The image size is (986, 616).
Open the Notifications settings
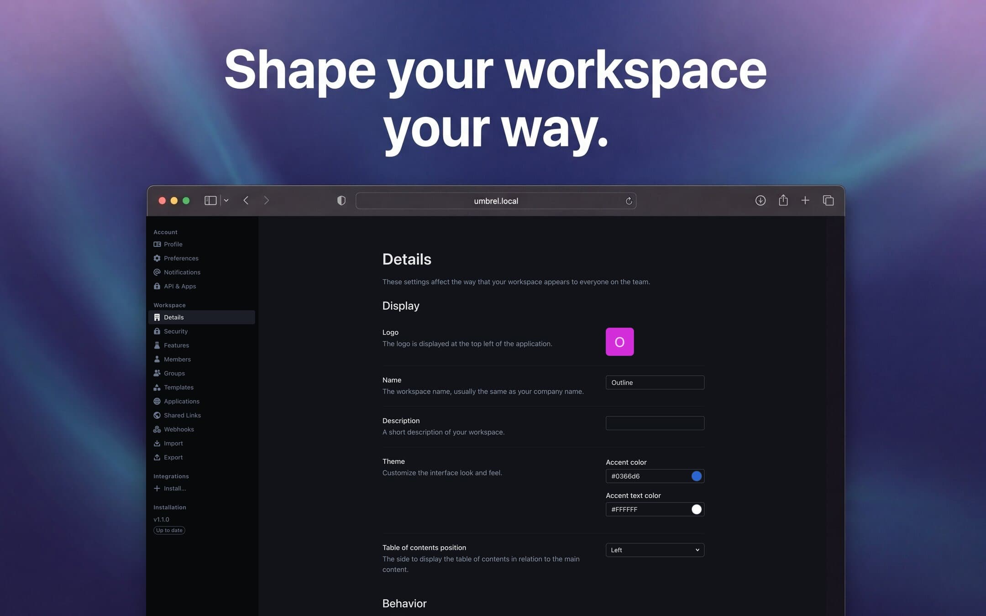point(182,272)
